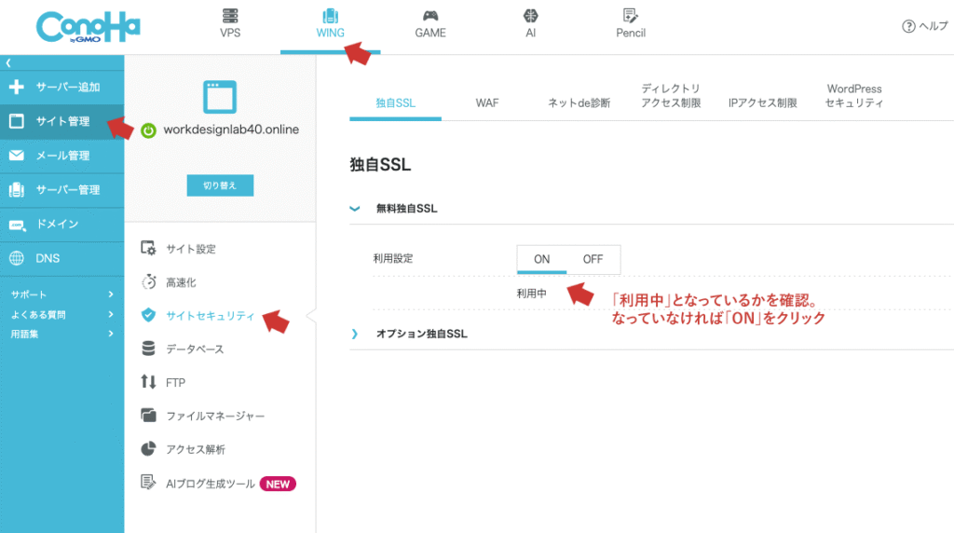Open the ファイルマネージャー menu label

pos(215,417)
